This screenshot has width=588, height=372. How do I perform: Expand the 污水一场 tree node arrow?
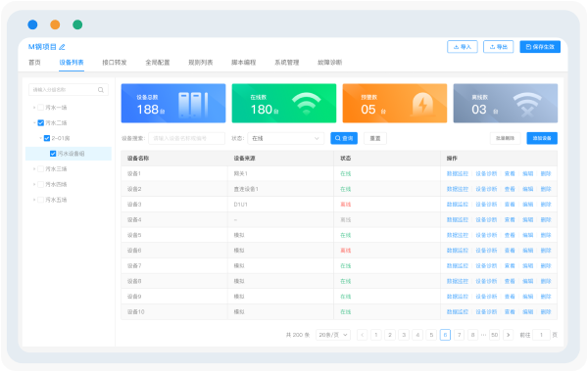(x=34, y=108)
